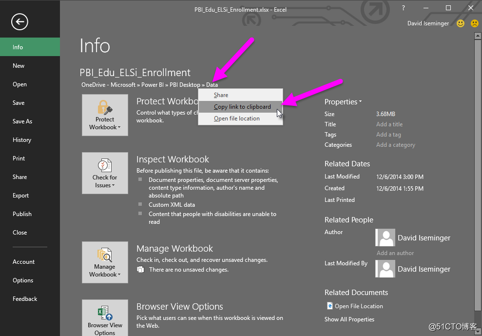
Task: Click David Iseminger under Last Modified By
Action: pos(424,269)
